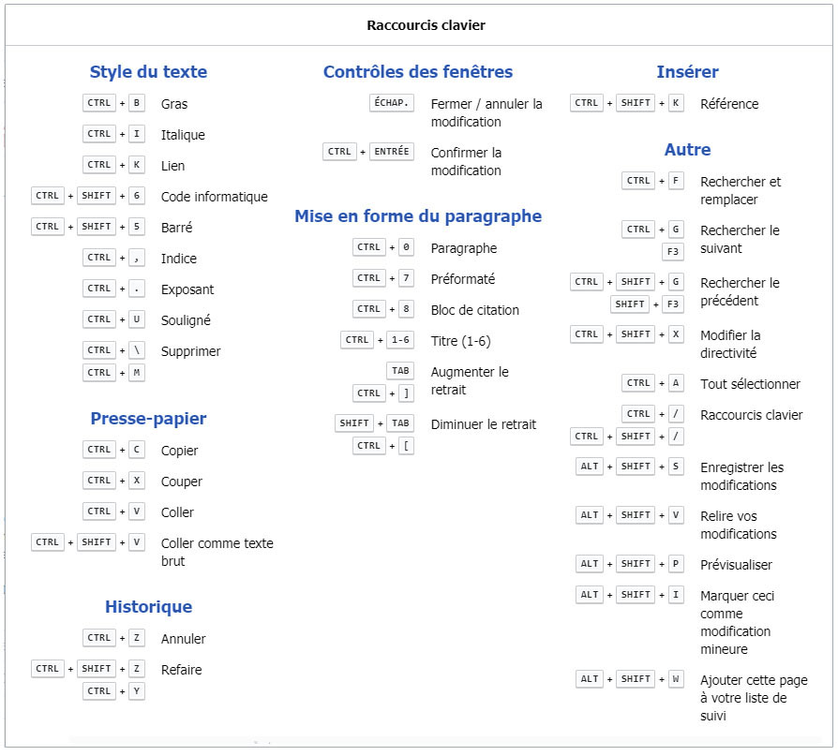Click the Insérer section heading
The height and width of the screenshot is (756, 838).
(x=686, y=71)
